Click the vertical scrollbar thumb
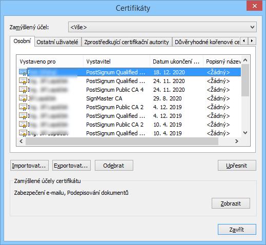Screen dimensions: 266x245 (x=245, y=80)
